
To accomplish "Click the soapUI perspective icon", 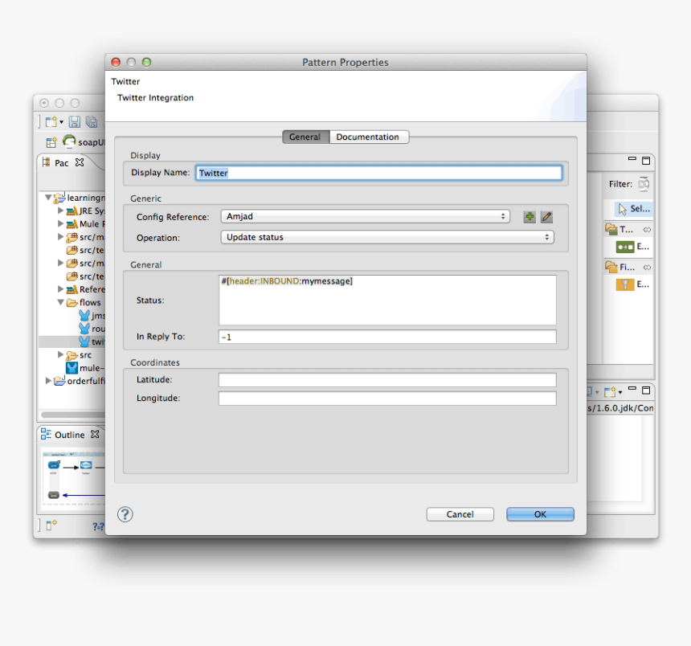I will click(69, 142).
